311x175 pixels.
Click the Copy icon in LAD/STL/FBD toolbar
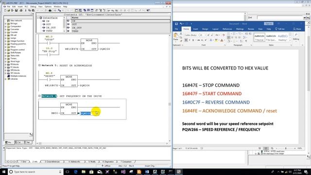[x=29, y=10]
